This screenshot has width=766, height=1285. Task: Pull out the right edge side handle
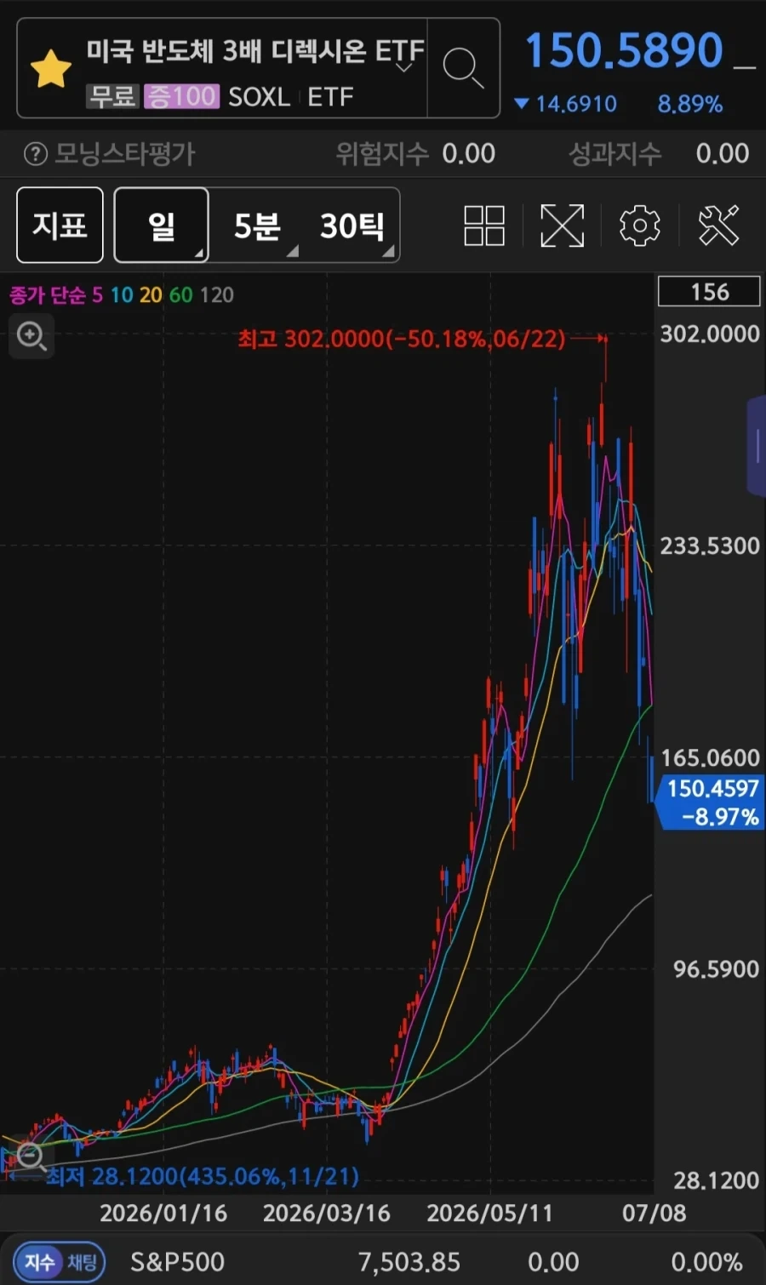(x=757, y=446)
